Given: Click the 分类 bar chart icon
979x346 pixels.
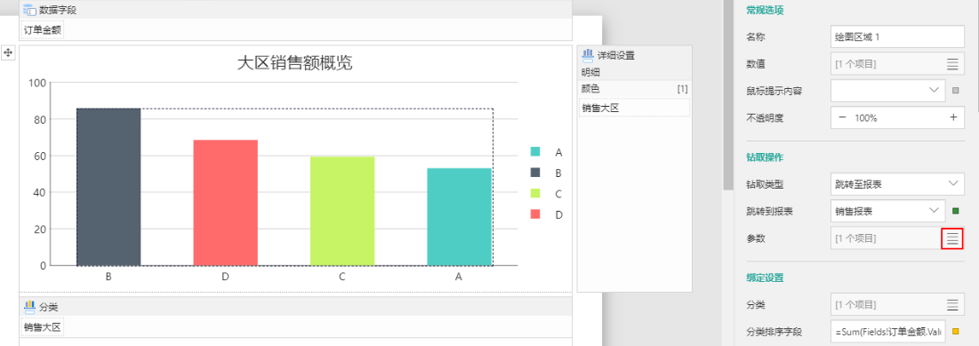Looking at the screenshot, I should click(29, 306).
